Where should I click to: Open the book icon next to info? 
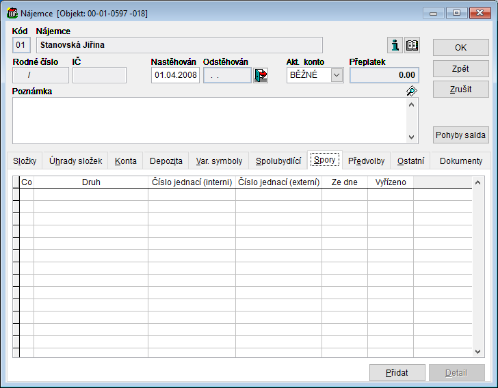[412, 46]
